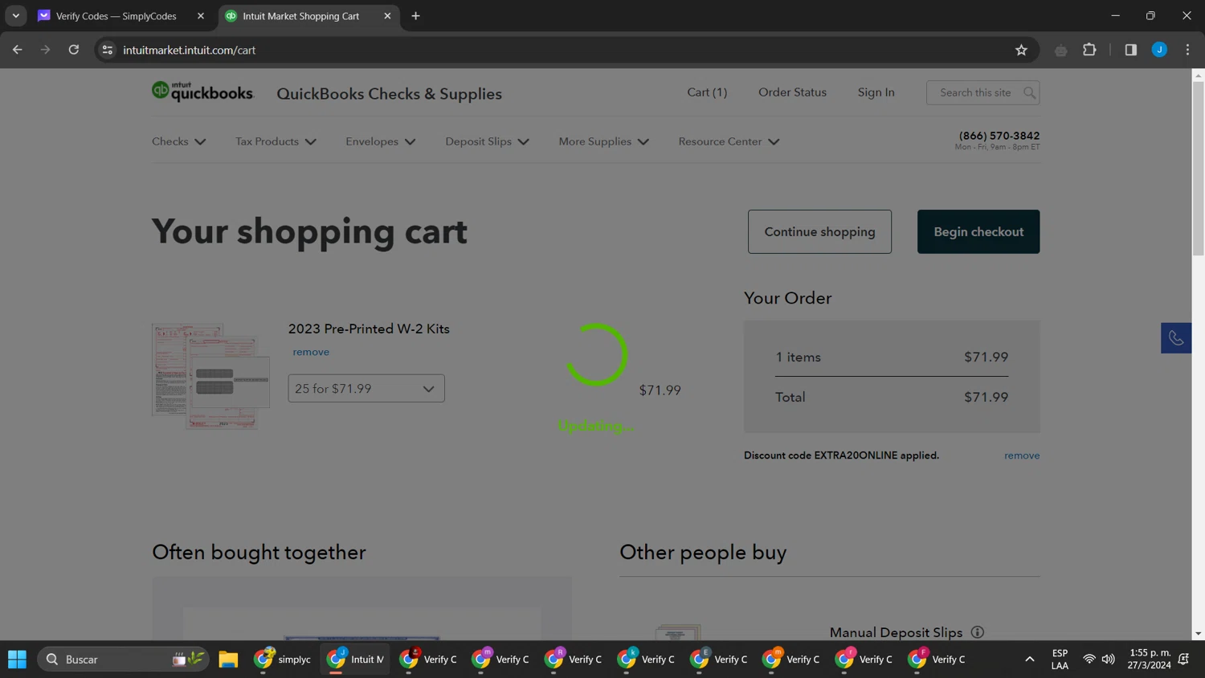Expand the Deposit Slips menu

point(488,141)
